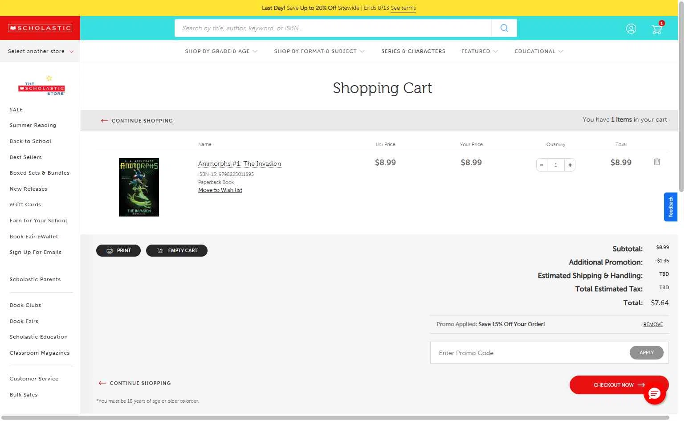Open the Feedback side tab
This screenshot has height=421, width=685.
tap(671, 207)
